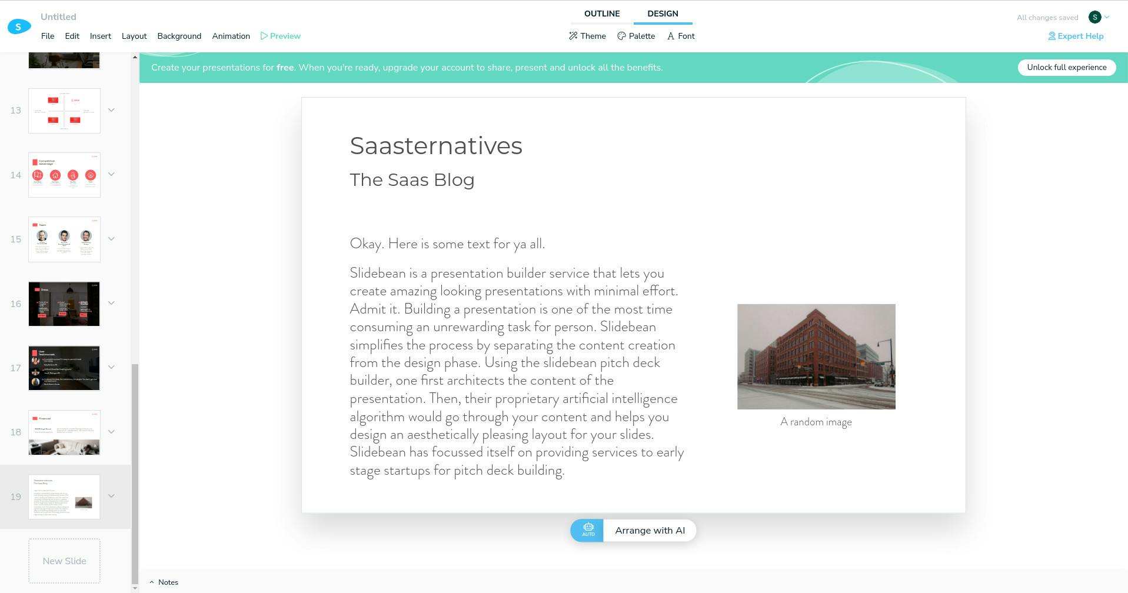1128x593 pixels.
Task: Click the Expert Help person icon
Action: 1052,36
